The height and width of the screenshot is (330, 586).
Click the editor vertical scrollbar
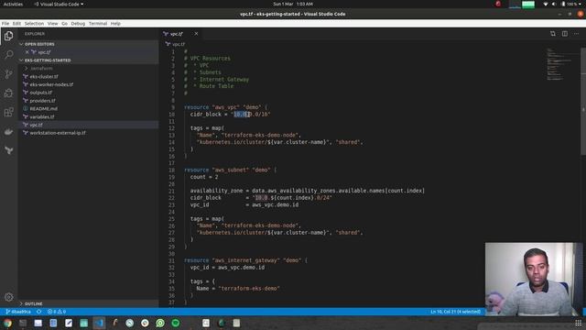coord(583,101)
